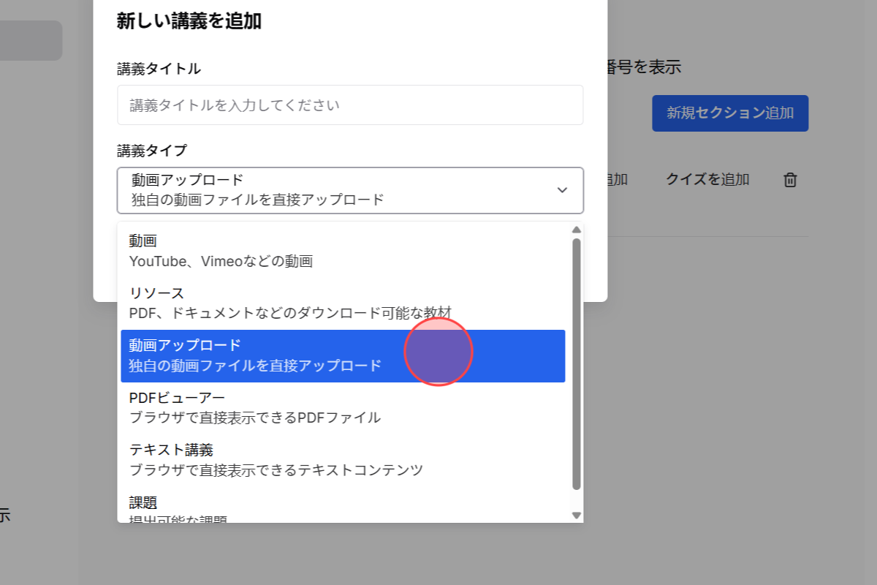Add a quiz via クイズを追加
Viewport: 877px width, 585px height.
[706, 180]
